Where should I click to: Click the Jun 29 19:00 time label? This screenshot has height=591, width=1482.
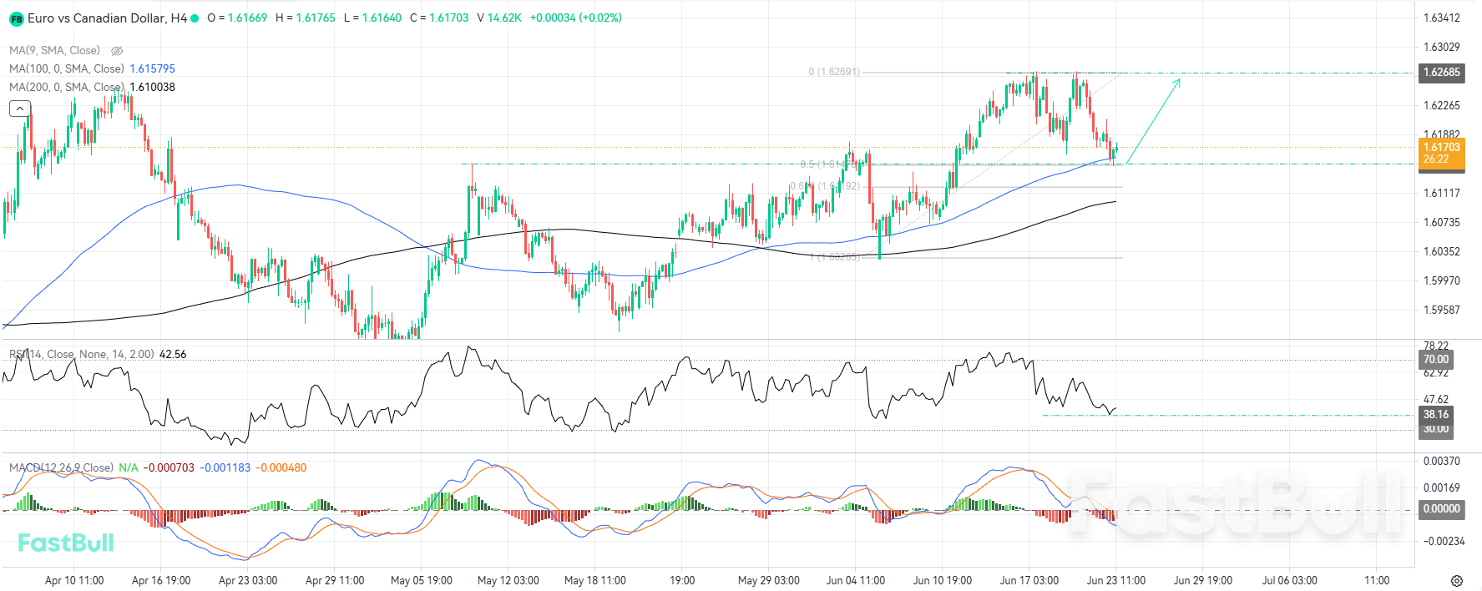pyautogui.click(x=1203, y=581)
